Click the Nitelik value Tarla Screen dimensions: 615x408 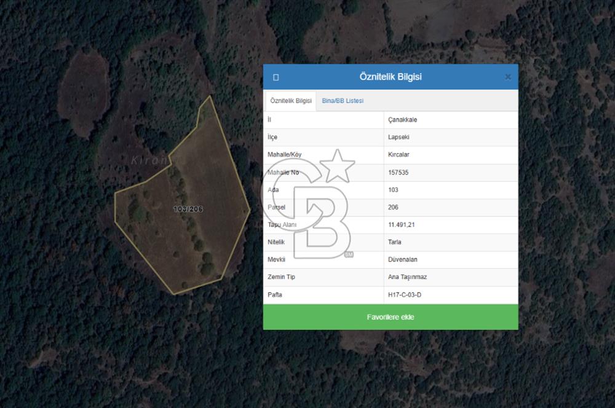[x=395, y=242]
